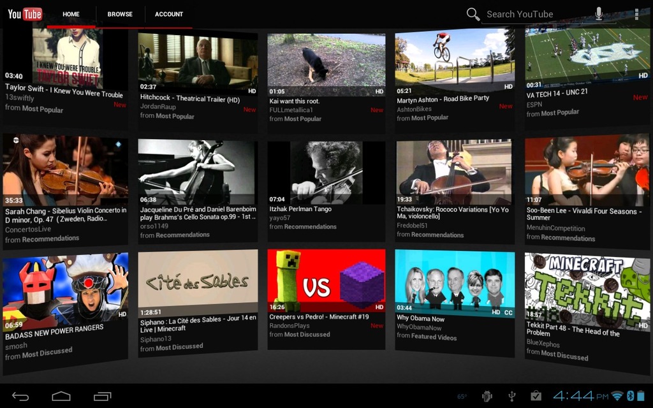Click channel name "ConcertosLive"

click(28, 229)
